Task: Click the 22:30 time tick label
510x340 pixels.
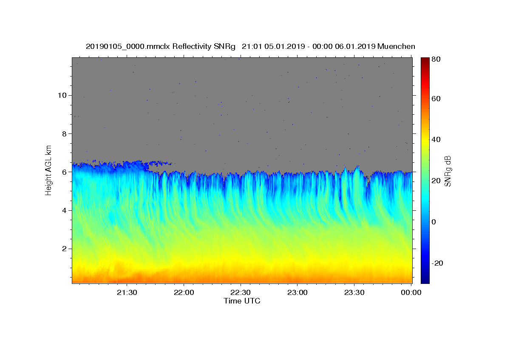Action: tap(241, 292)
